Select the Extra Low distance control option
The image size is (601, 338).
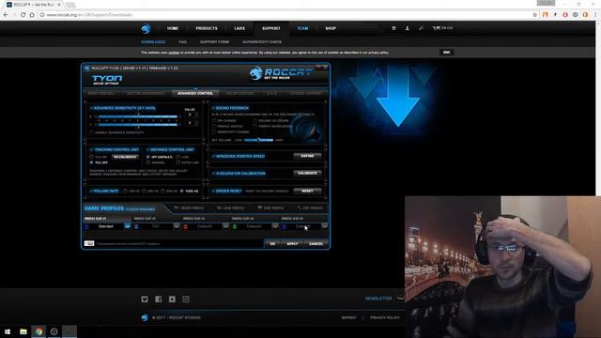click(x=177, y=162)
